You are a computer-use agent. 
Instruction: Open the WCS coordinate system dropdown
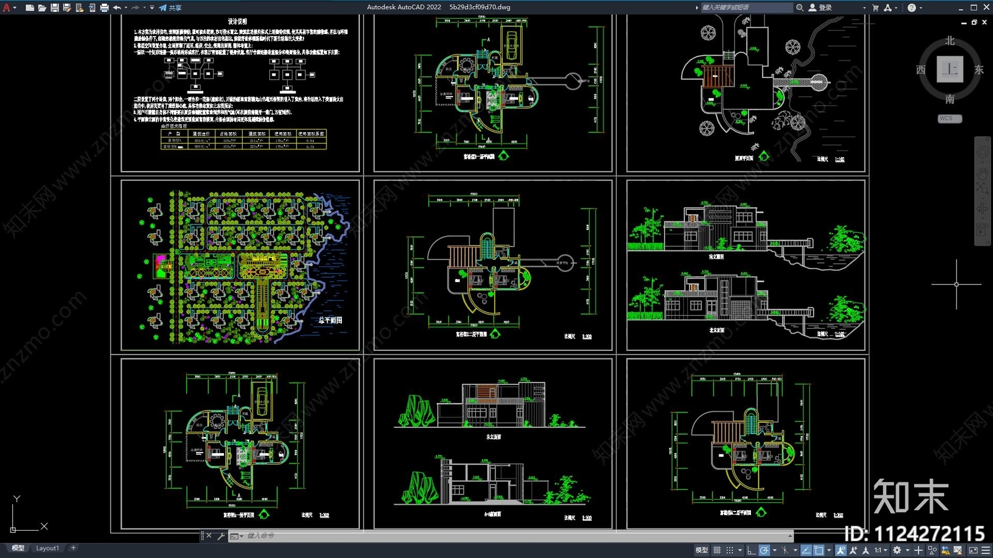tap(950, 118)
